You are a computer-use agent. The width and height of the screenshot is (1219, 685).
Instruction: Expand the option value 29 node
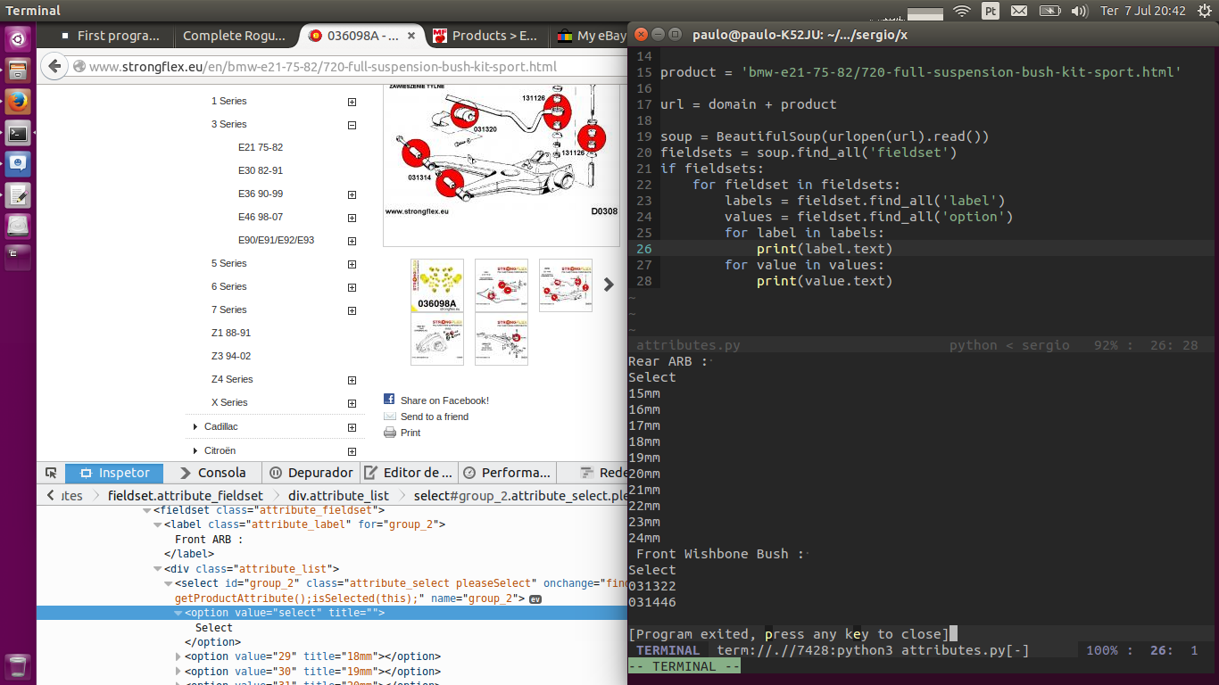(178, 656)
